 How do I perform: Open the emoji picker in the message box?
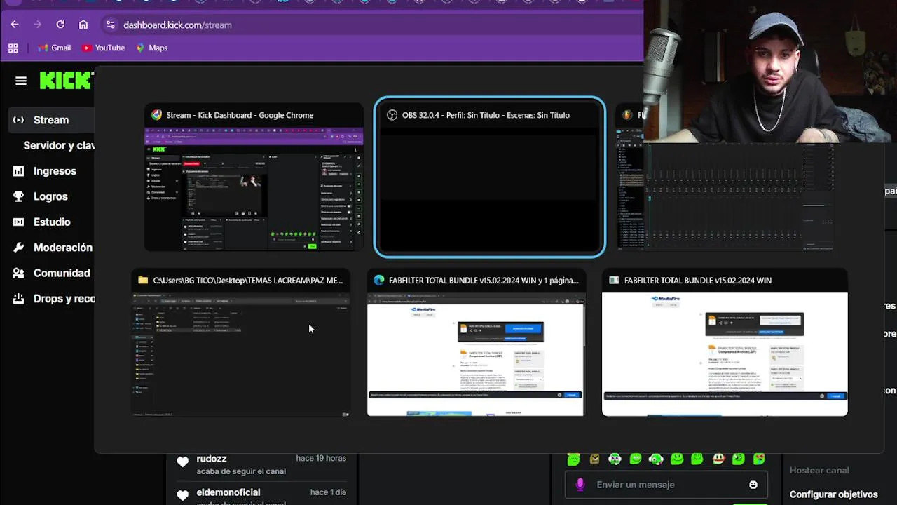(x=753, y=485)
